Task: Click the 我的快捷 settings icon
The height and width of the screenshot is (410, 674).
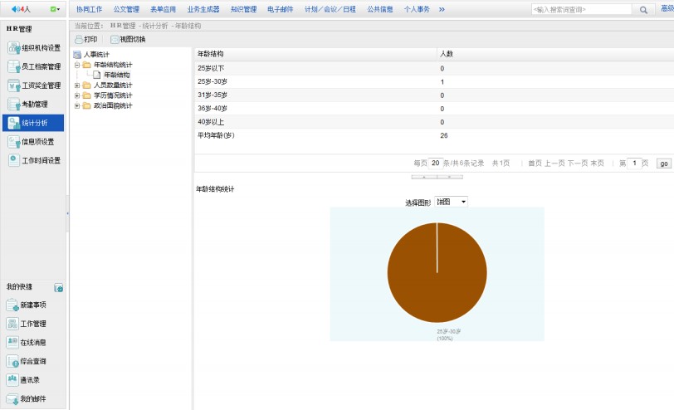Action: (58, 287)
